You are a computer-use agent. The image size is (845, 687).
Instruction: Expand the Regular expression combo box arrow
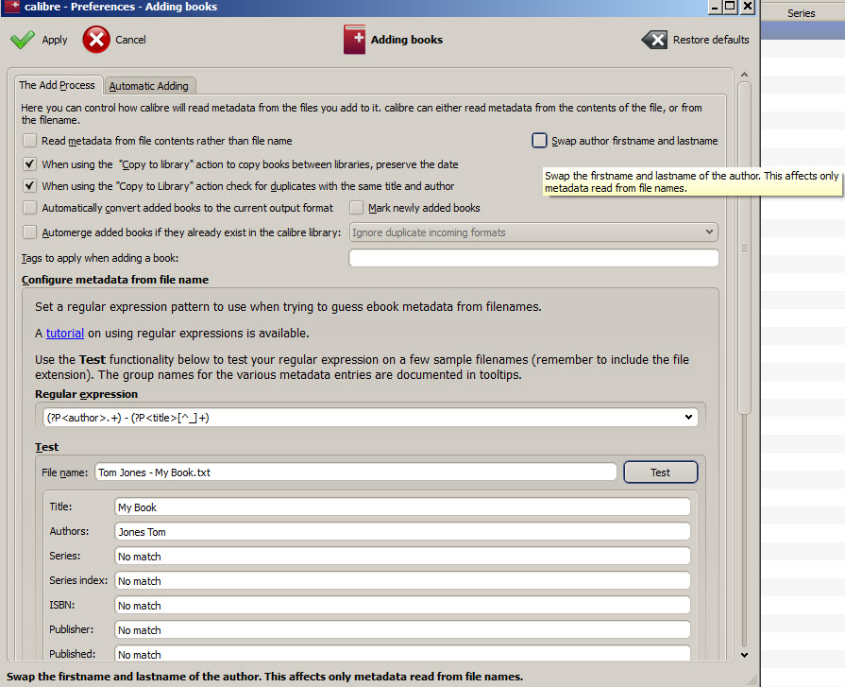coord(688,418)
